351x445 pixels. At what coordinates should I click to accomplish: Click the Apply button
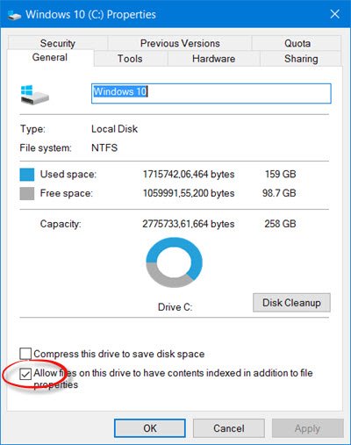click(307, 428)
